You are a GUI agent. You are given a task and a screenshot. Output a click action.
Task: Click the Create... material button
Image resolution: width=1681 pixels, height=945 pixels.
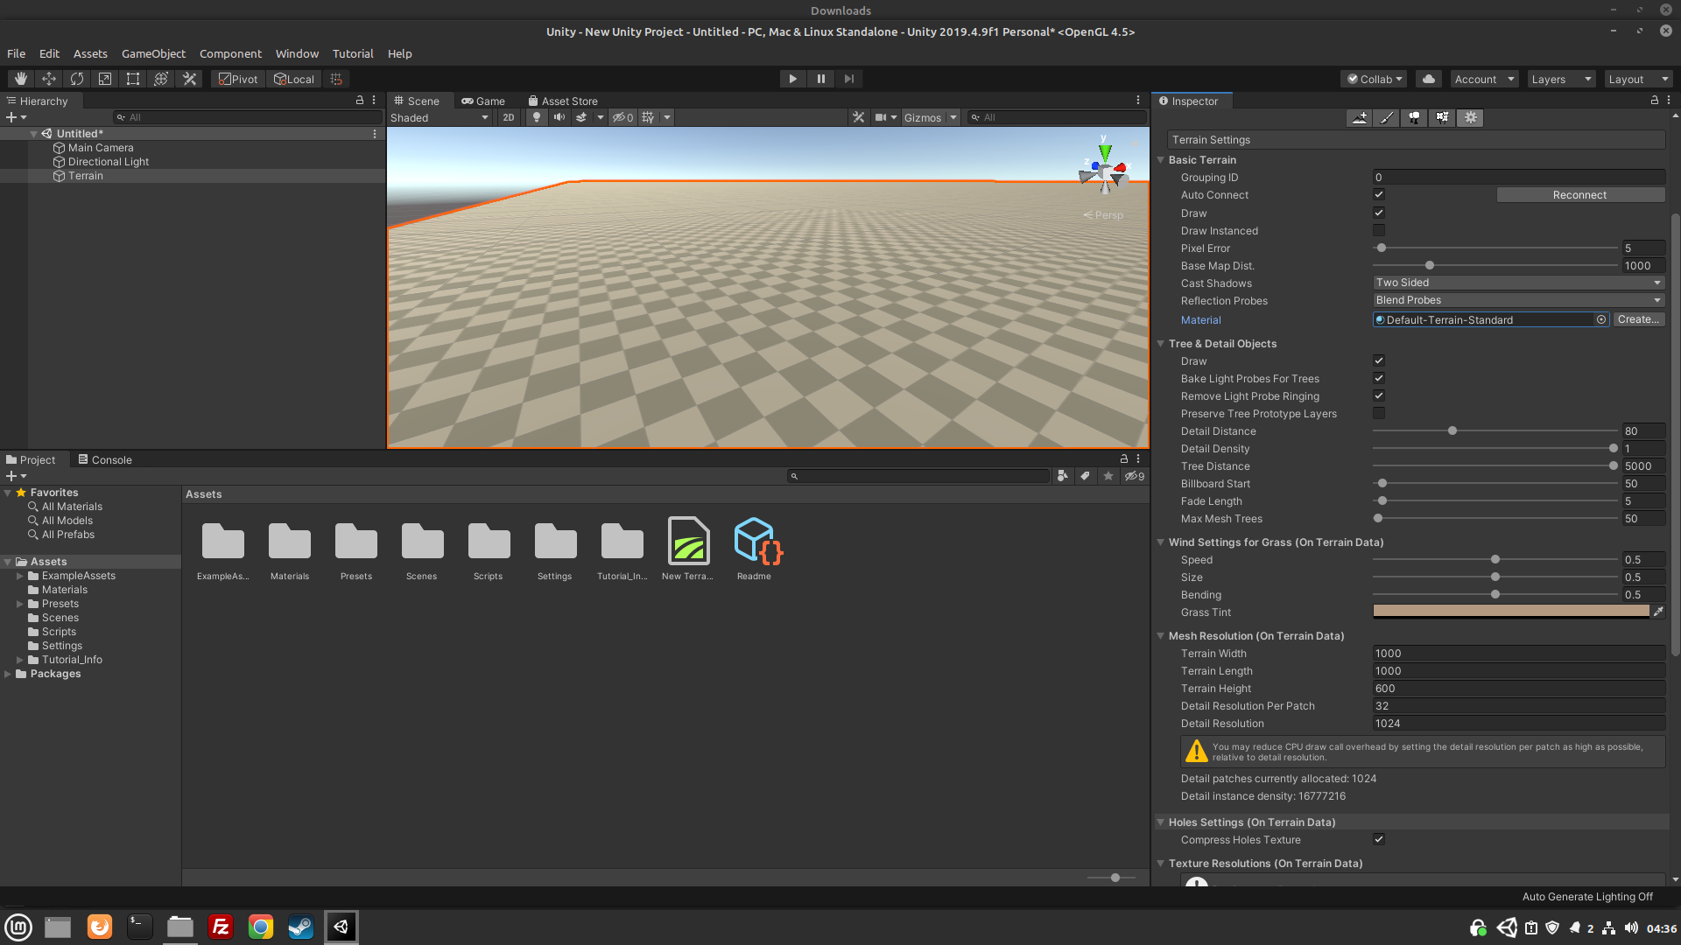[1639, 319]
